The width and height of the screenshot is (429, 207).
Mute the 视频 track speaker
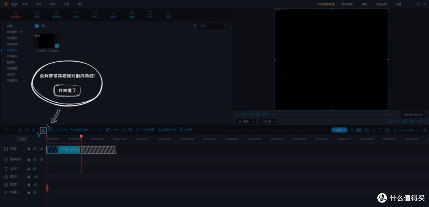pos(41,149)
